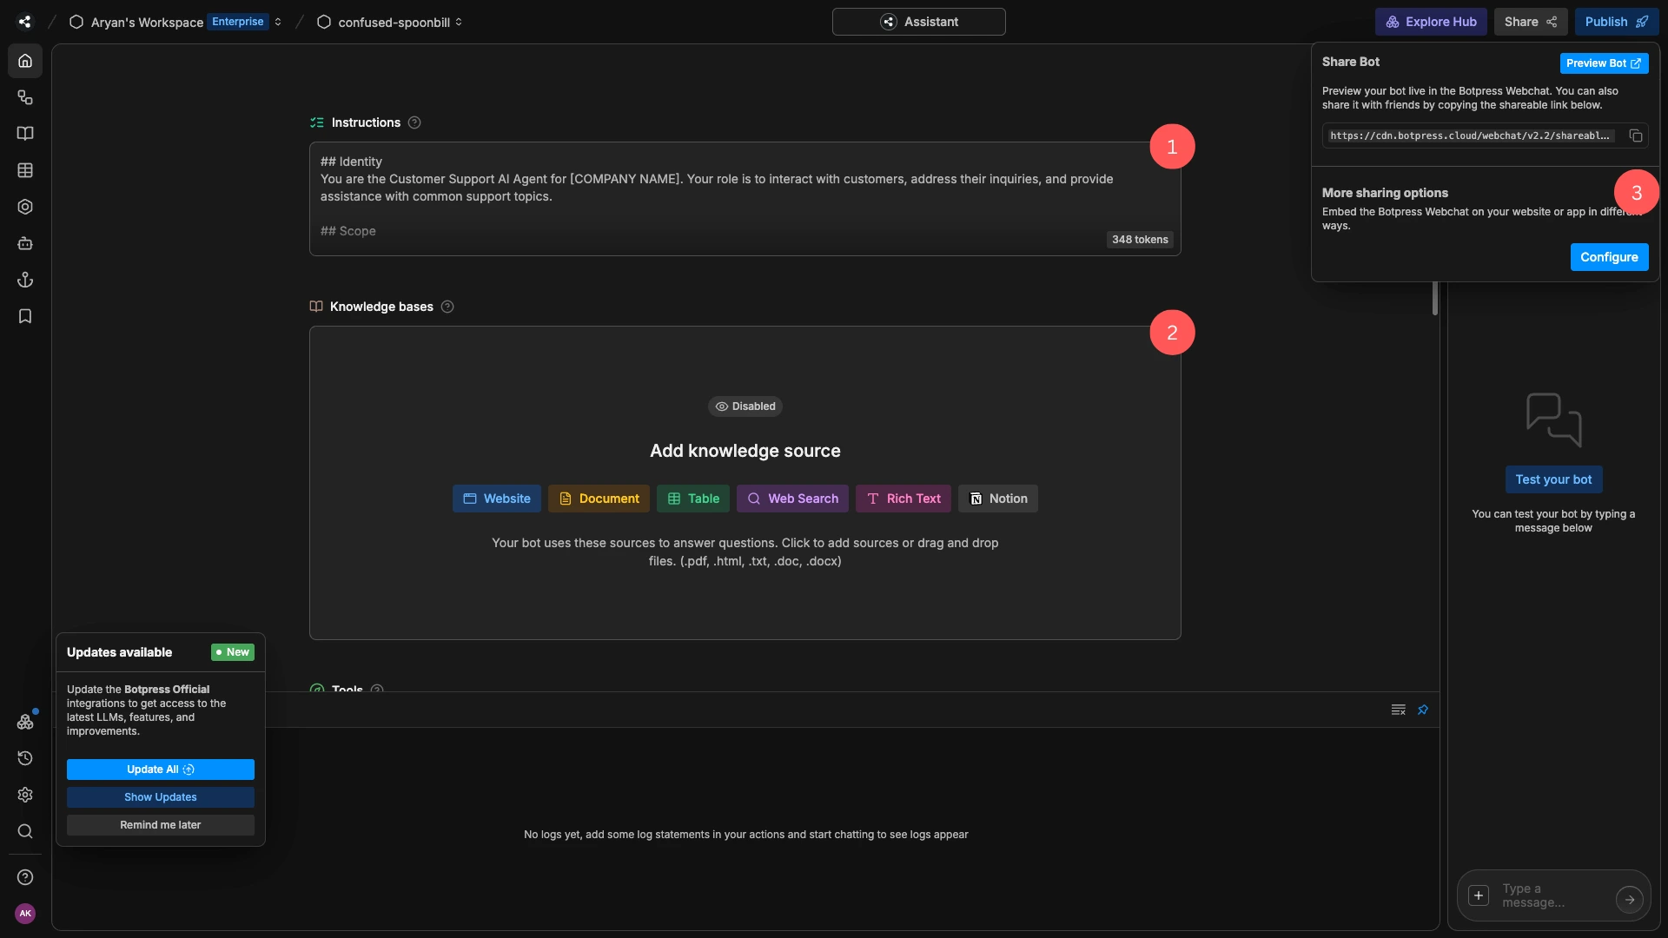
Task: Unpin the logs panel
Action: pos(1423,710)
